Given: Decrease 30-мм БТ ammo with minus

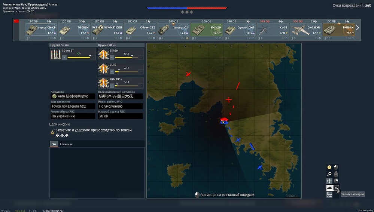Looking at the screenshot, I should 64,58.
